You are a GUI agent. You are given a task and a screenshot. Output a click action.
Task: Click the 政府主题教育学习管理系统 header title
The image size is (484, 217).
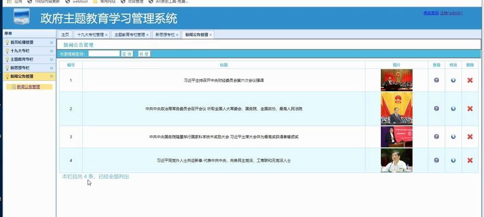[109, 18]
